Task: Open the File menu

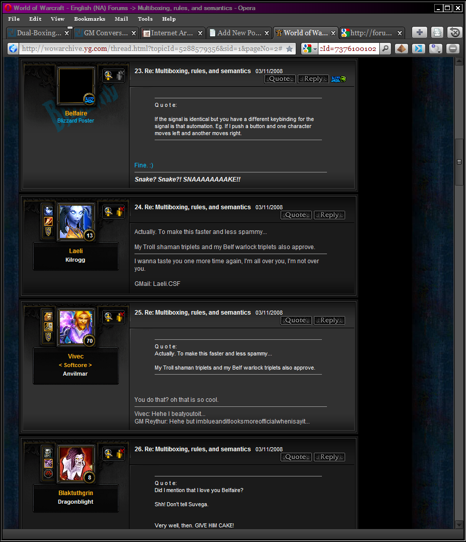Action: 14,19
